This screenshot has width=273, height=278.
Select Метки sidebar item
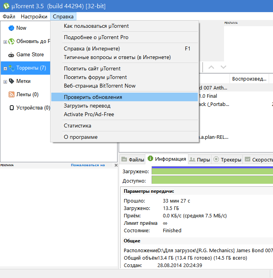[x=24, y=81]
